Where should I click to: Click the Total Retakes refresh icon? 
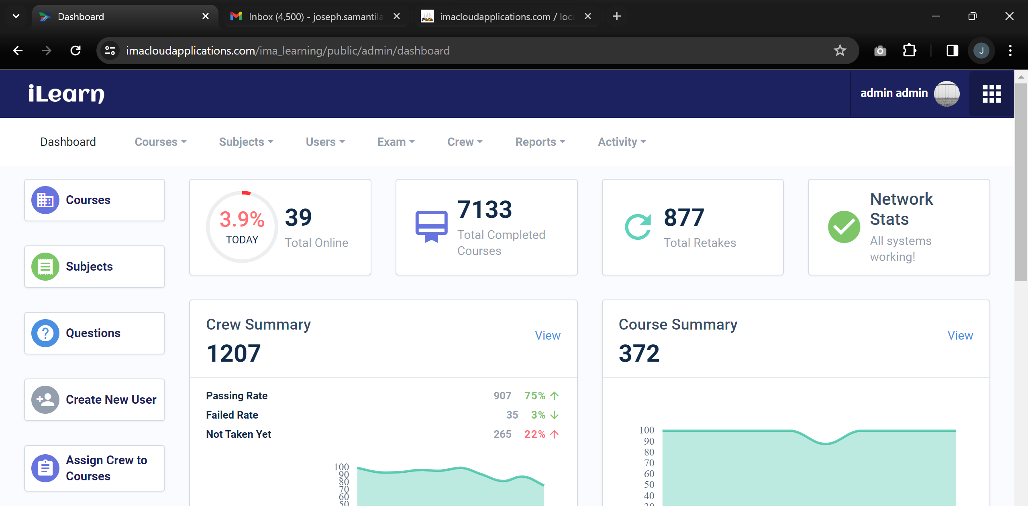pyautogui.click(x=638, y=227)
